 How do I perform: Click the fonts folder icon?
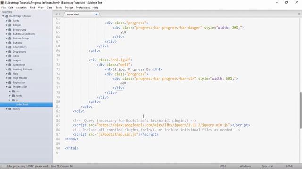(x=13, y=96)
